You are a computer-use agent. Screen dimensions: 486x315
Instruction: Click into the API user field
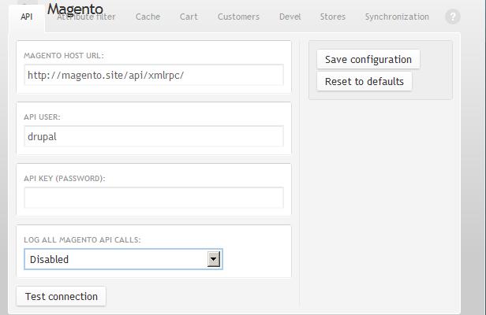[153, 136]
